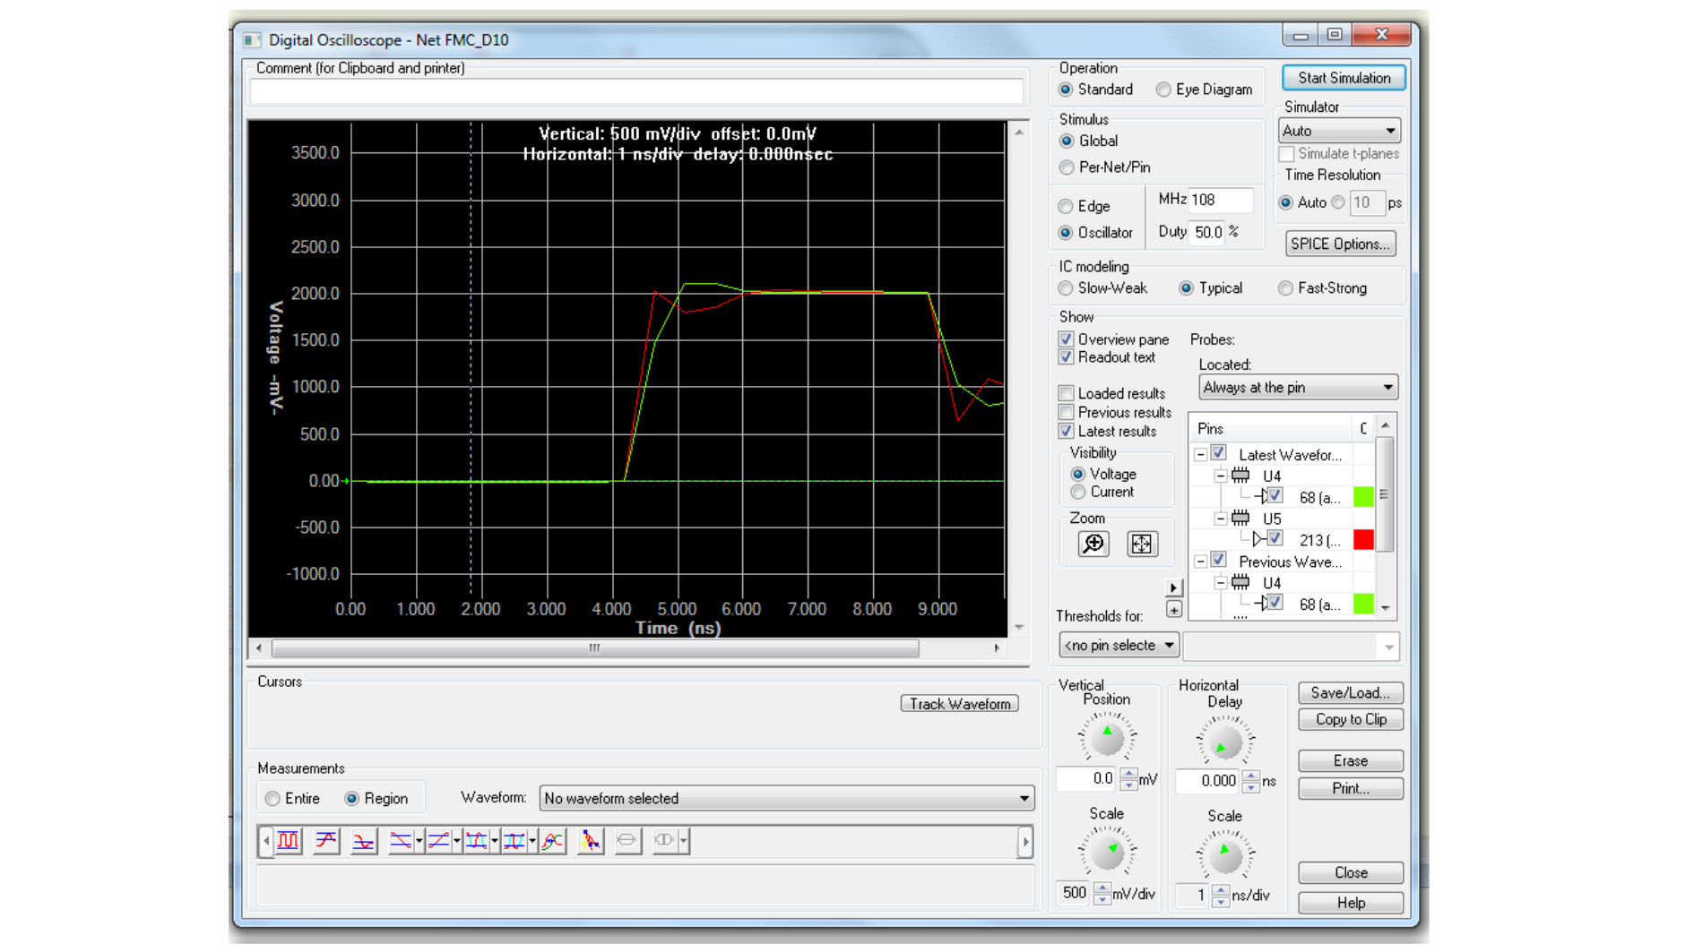Click the fit-to-window zoom button
Image resolution: width=1694 pixels, height=952 pixels.
click(1141, 544)
